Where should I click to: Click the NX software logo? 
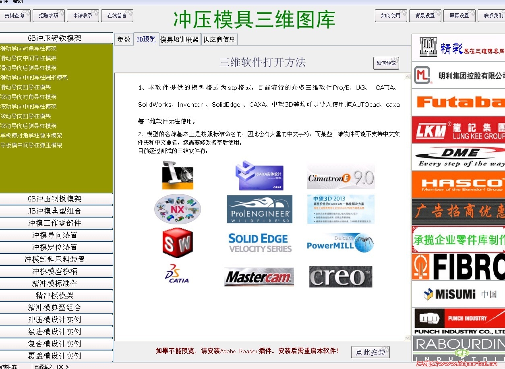coord(178,209)
